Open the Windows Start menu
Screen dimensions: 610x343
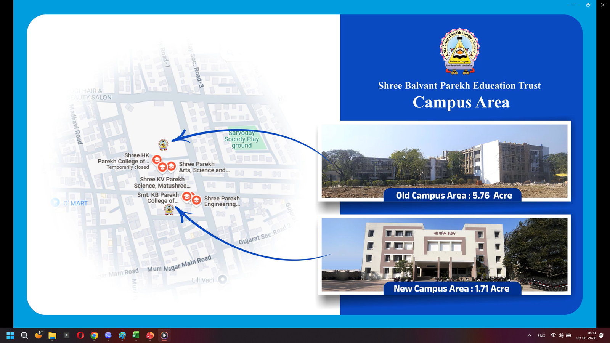point(10,335)
